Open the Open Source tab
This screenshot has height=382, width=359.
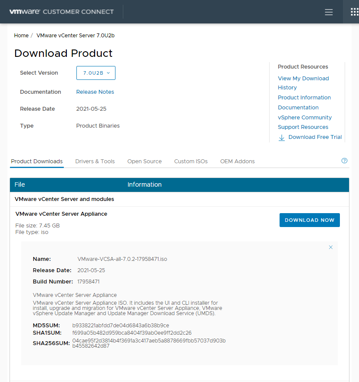[x=145, y=161]
